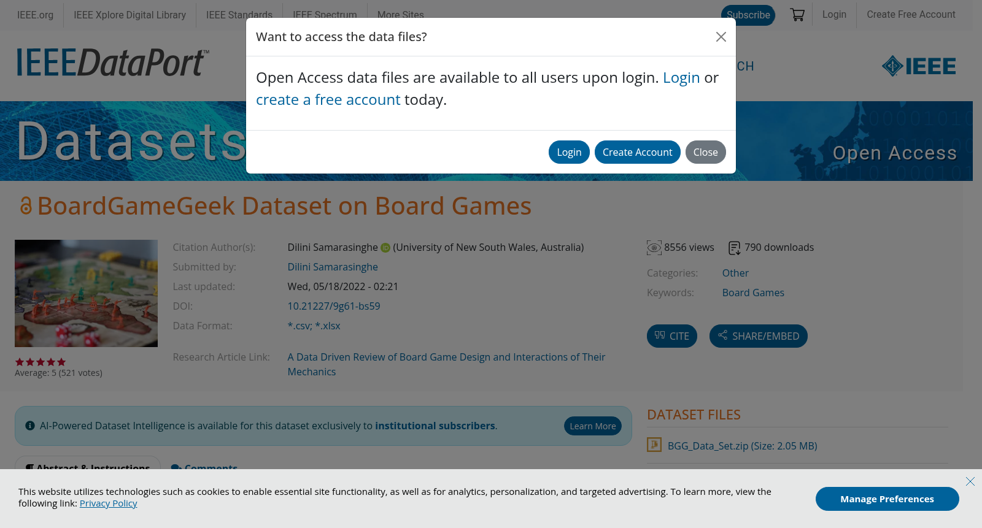The image size is (982, 528).
Task: Open the inline Login link in dialog text
Action: coord(681,78)
